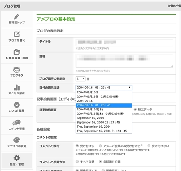Collapse the 日付の表示方法 date format dropdown

[104, 88]
